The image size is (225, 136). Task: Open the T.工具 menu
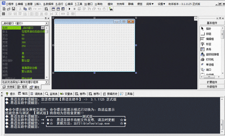78,4
